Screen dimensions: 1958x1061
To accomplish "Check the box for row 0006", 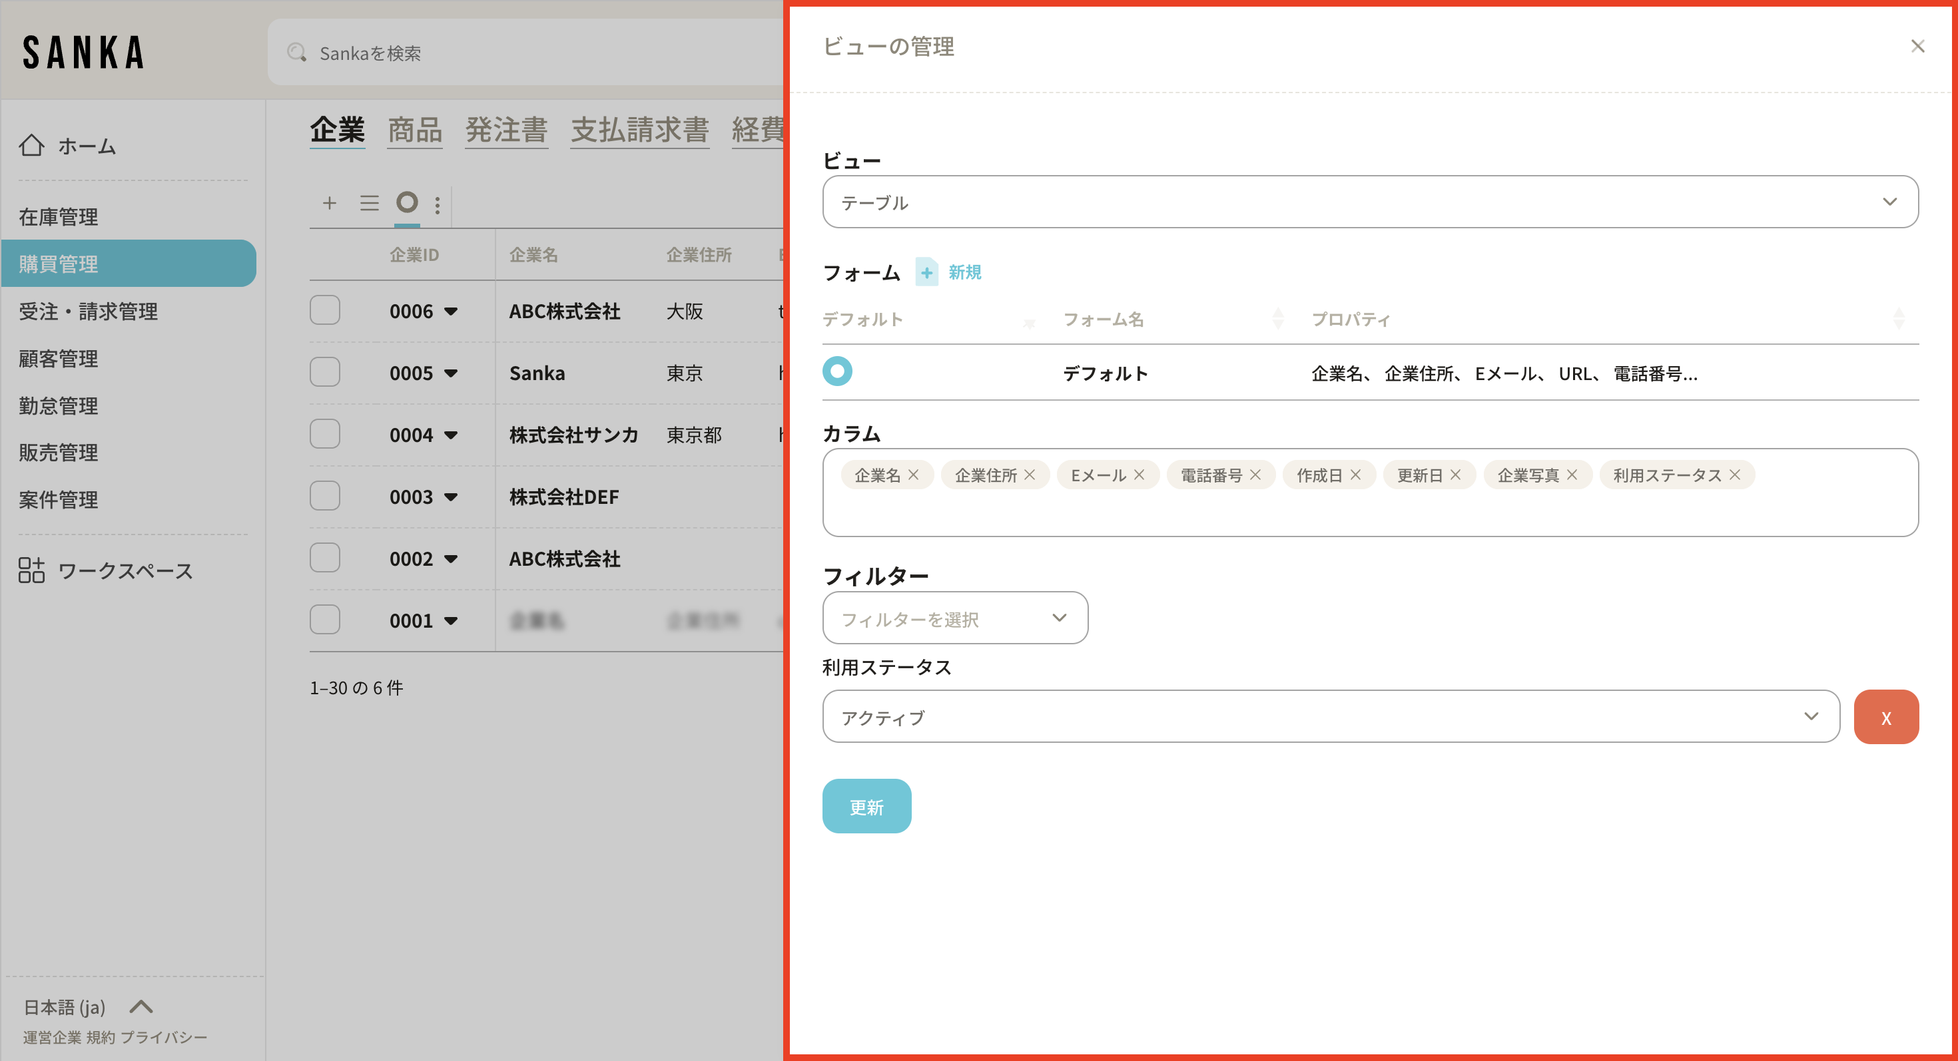I will coord(324,310).
